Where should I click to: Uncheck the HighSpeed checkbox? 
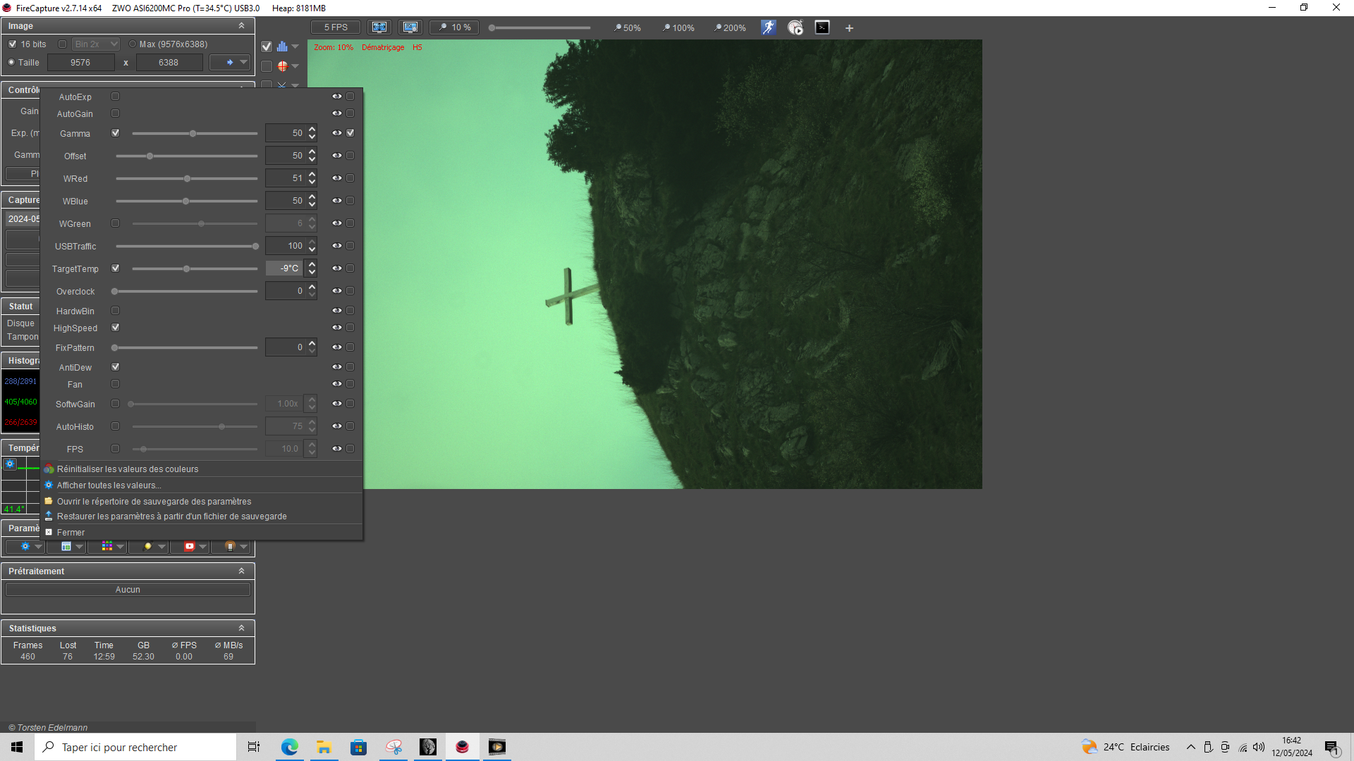tap(116, 328)
